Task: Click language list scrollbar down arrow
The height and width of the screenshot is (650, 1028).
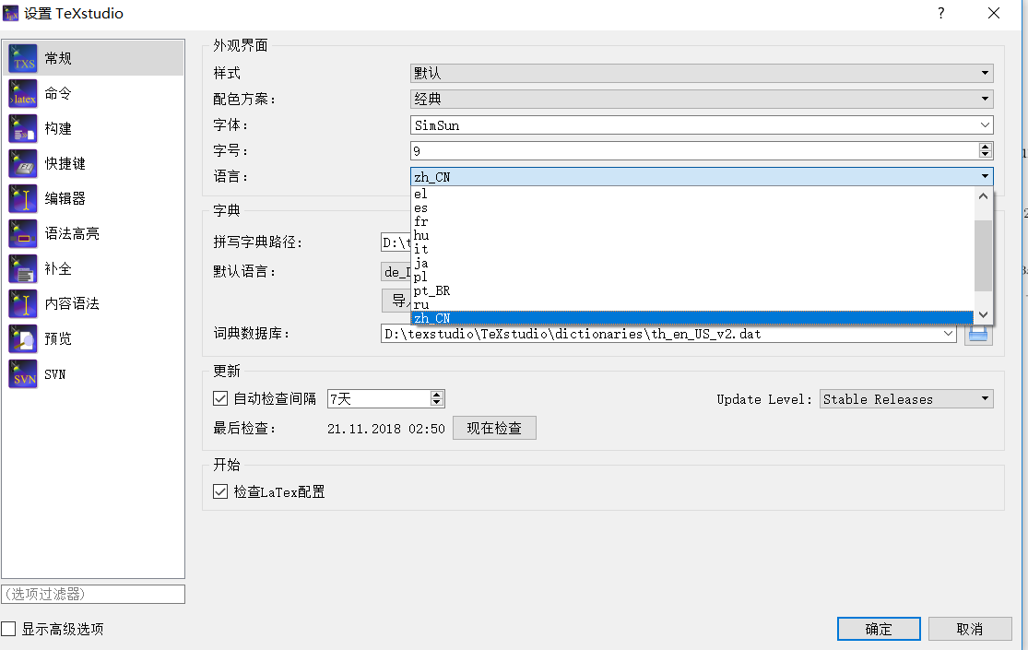Action: pyautogui.click(x=983, y=314)
